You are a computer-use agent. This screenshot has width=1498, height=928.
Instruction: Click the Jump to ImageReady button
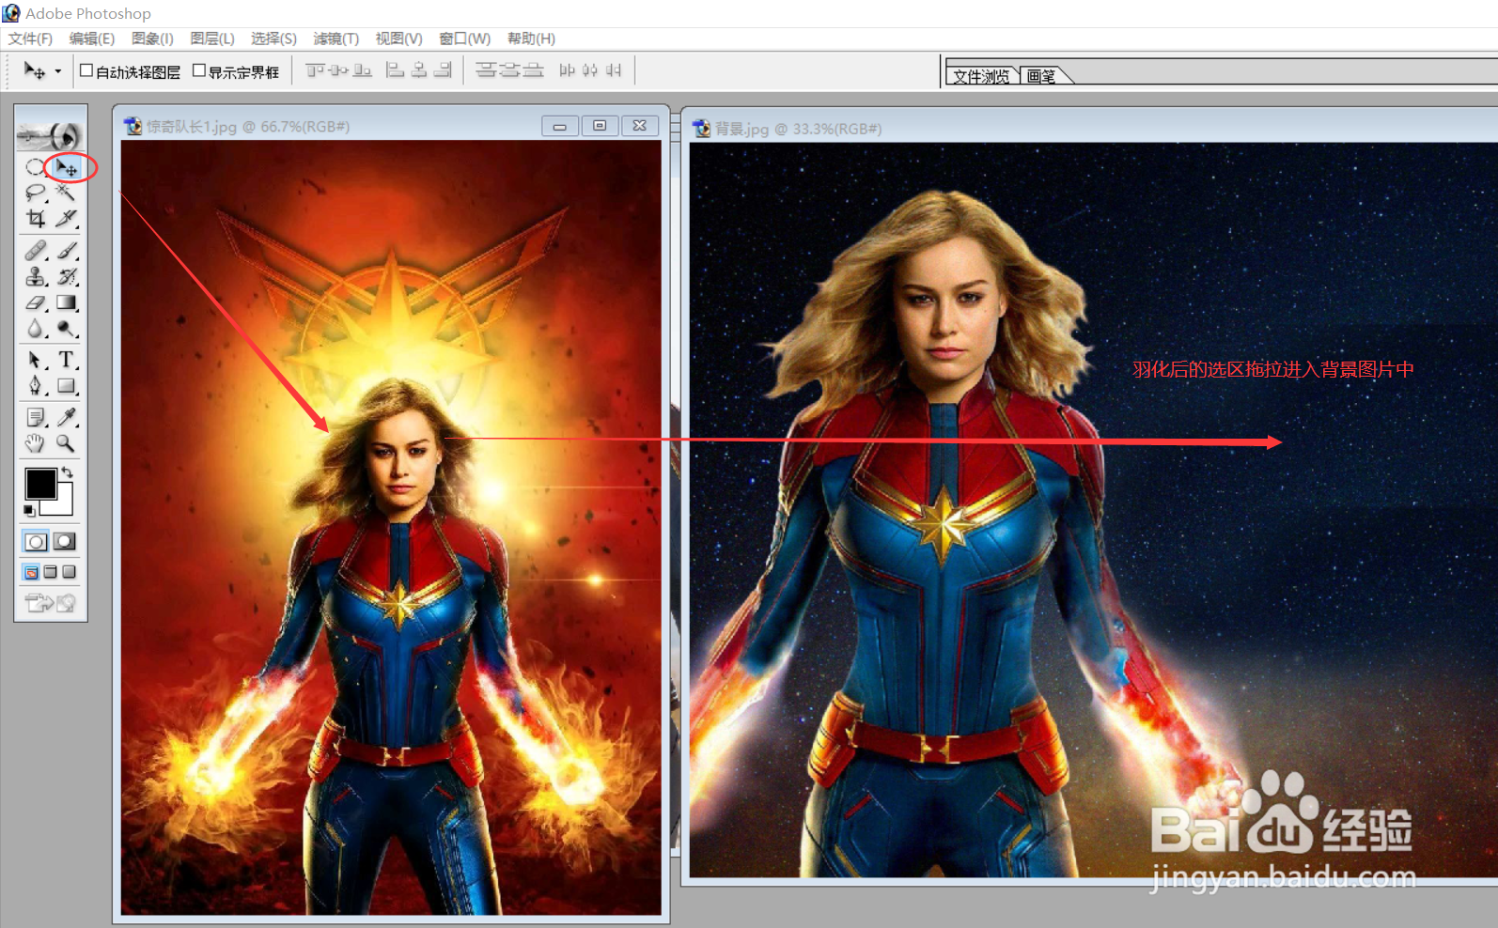51,603
